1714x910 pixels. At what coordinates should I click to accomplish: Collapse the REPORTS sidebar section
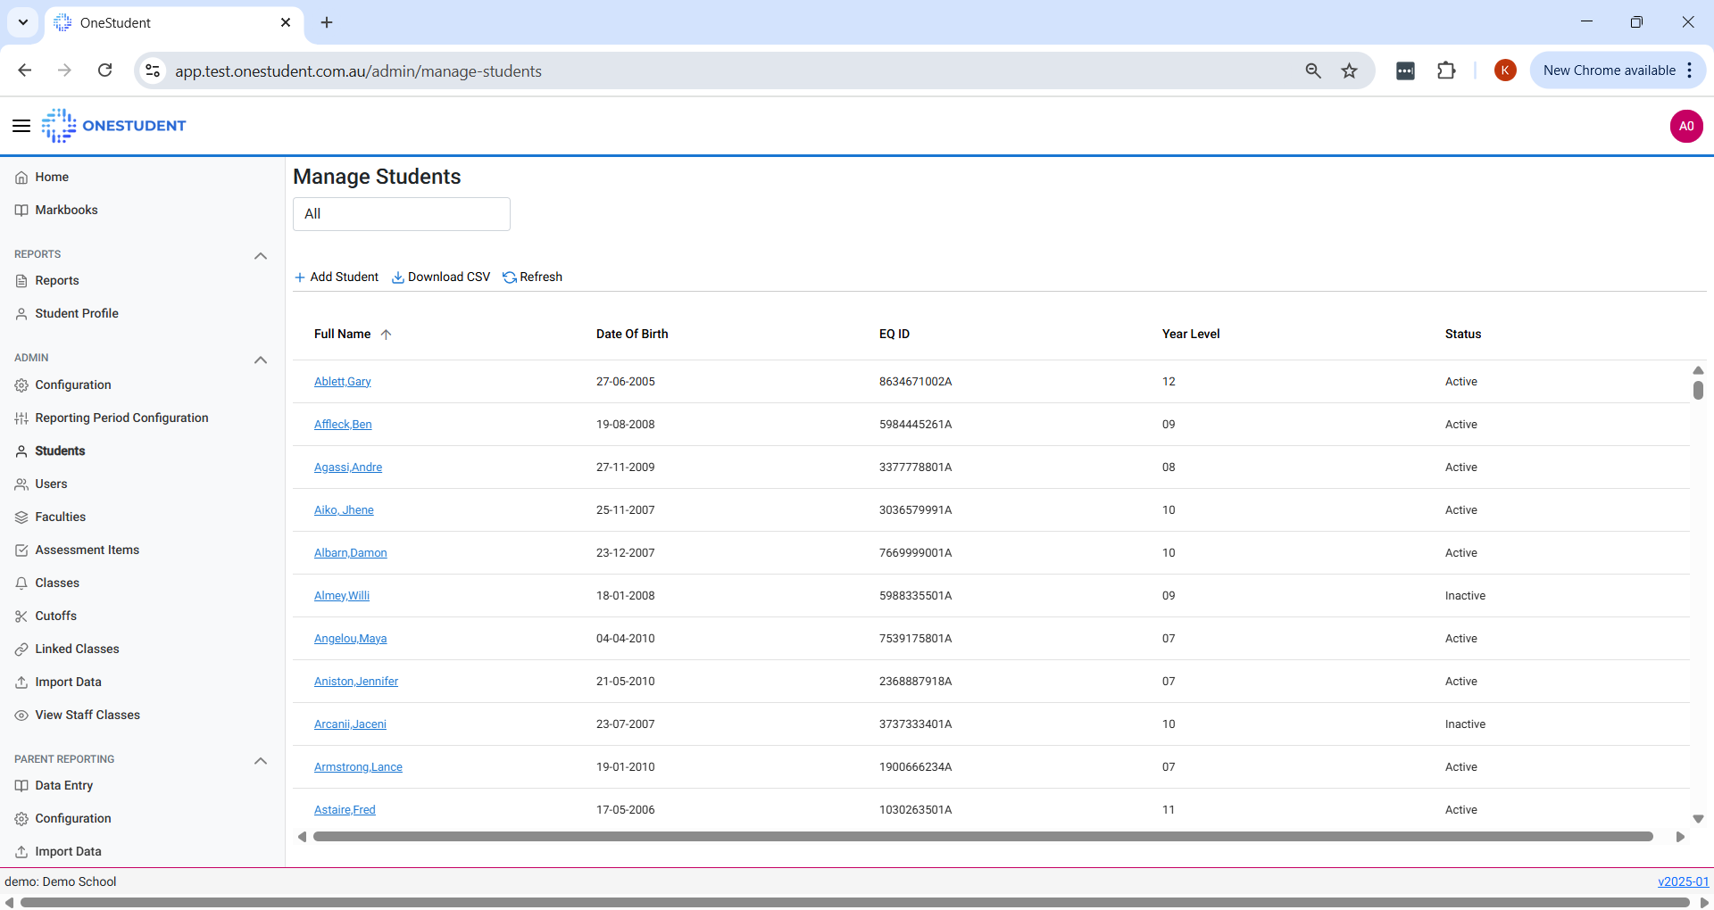[x=261, y=256]
